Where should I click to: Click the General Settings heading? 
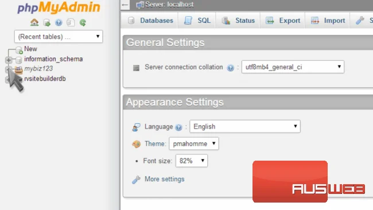point(165,42)
